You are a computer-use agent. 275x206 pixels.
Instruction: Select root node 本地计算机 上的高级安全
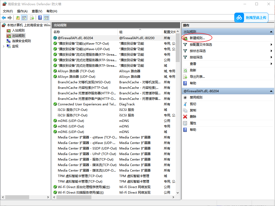28,25
